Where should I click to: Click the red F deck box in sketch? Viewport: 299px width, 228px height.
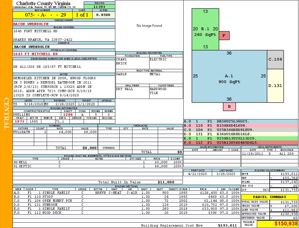coord(224,36)
